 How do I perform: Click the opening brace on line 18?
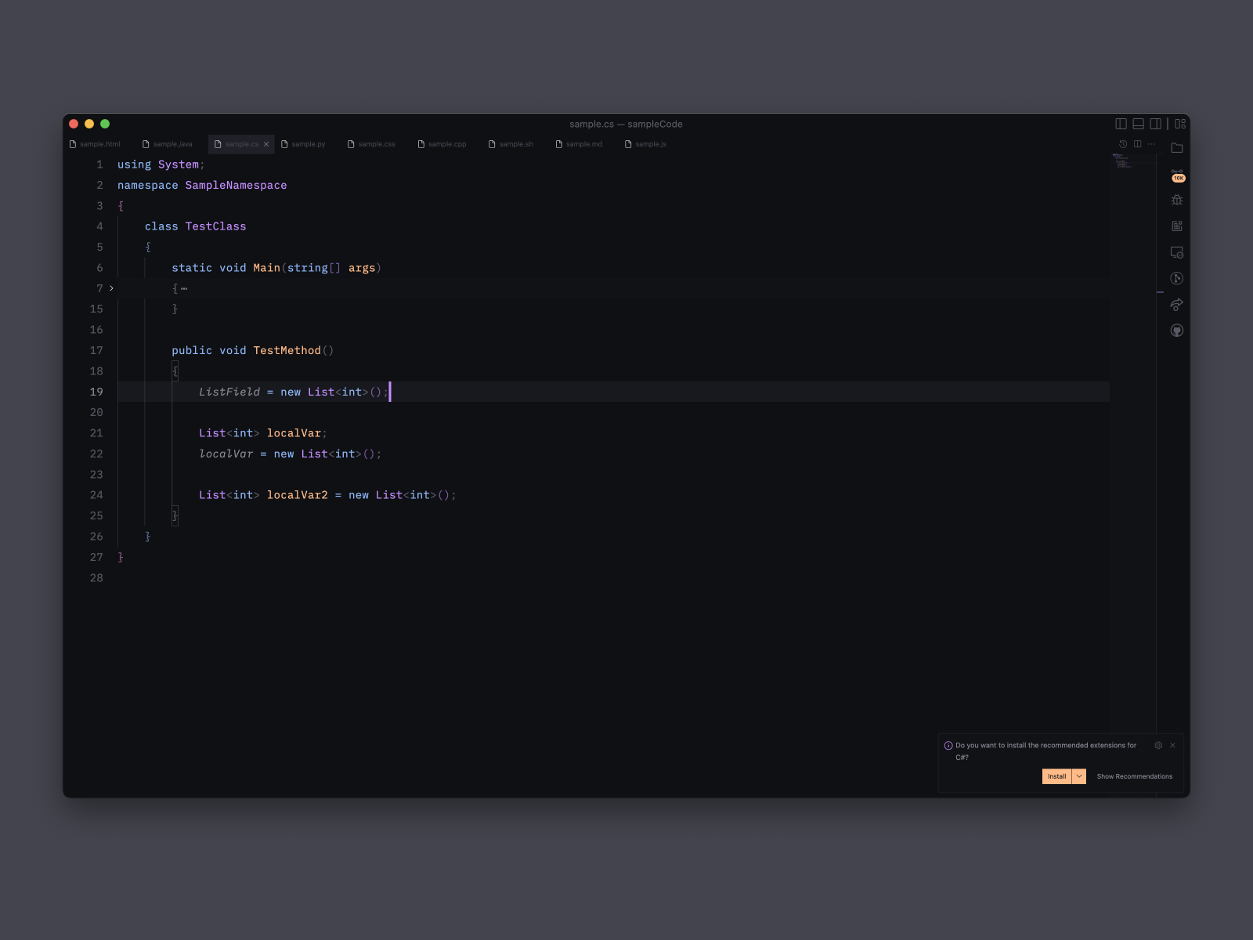coord(175,371)
